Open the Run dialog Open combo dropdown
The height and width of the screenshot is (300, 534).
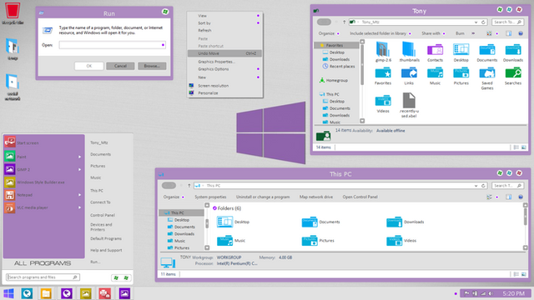tap(163, 45)
